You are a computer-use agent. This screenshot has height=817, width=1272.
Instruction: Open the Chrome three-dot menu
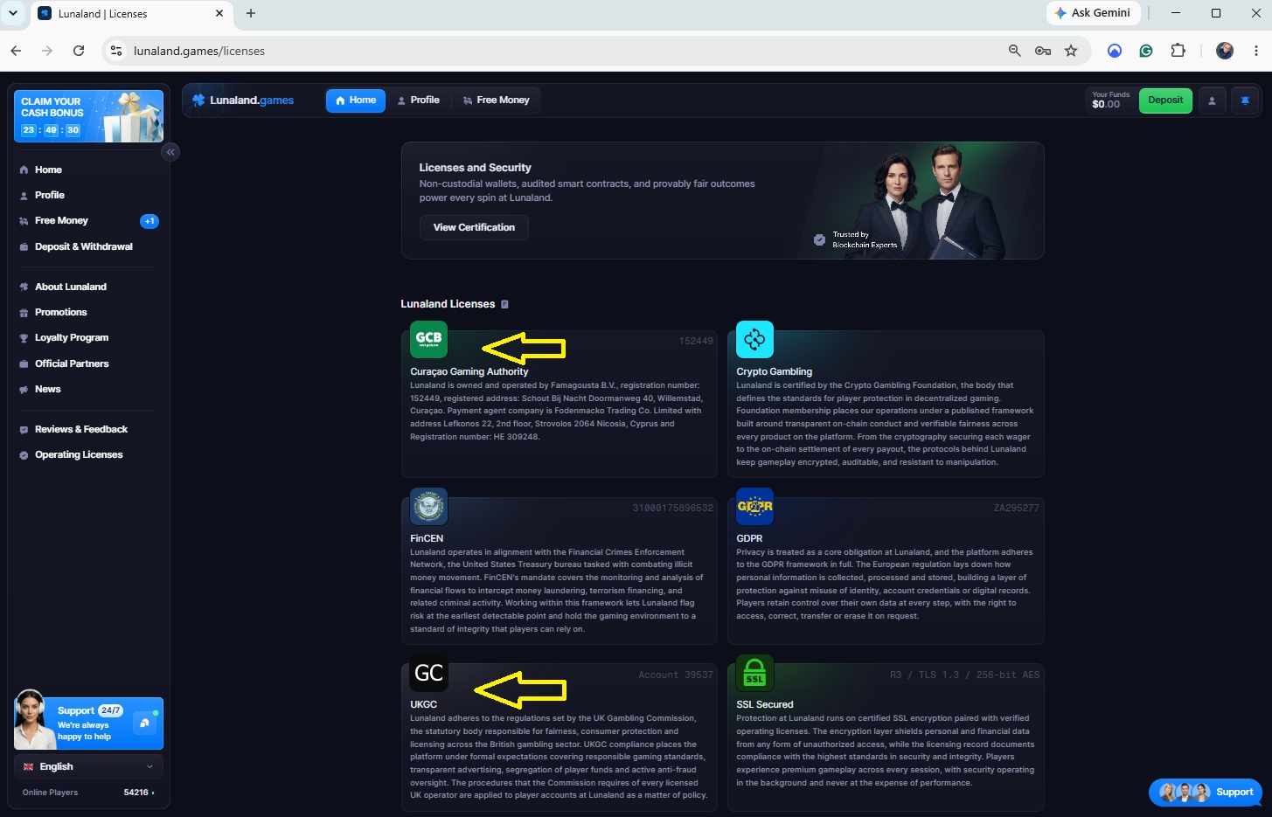coord(1256,51)
